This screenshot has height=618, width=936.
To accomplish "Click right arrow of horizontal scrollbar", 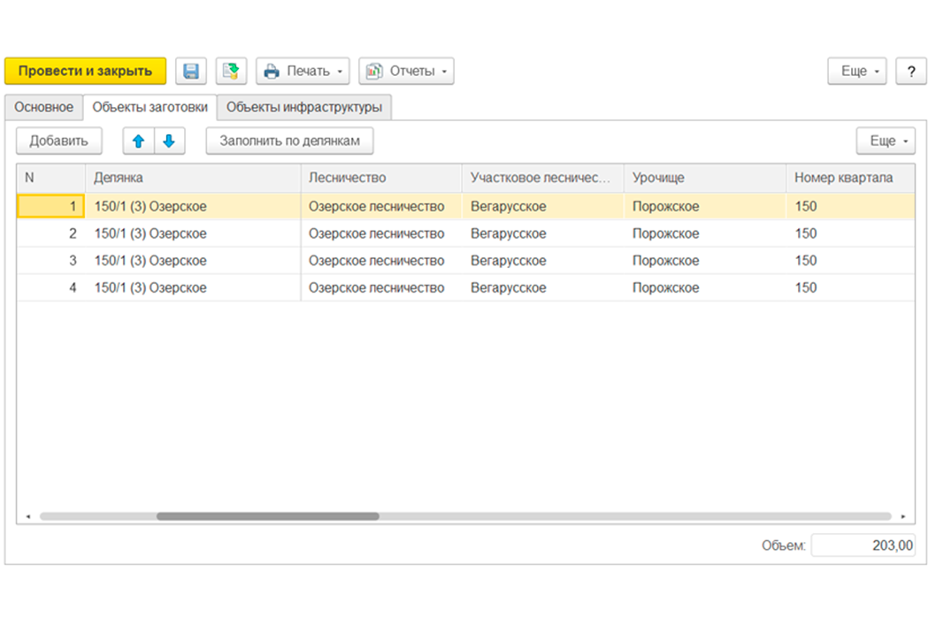I will coord(903,516).
